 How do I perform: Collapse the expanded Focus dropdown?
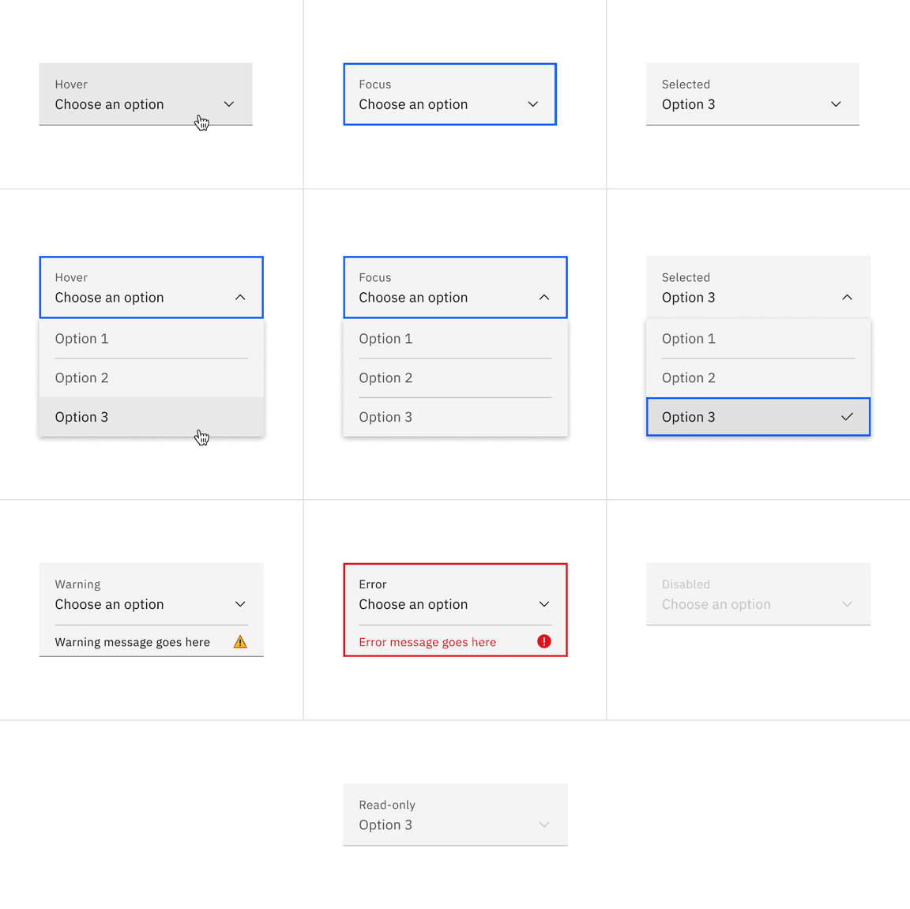pos(543,297)
